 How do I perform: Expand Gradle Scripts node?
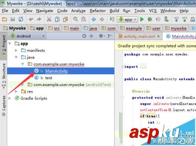pyautogui.click(x=10, y=98)
